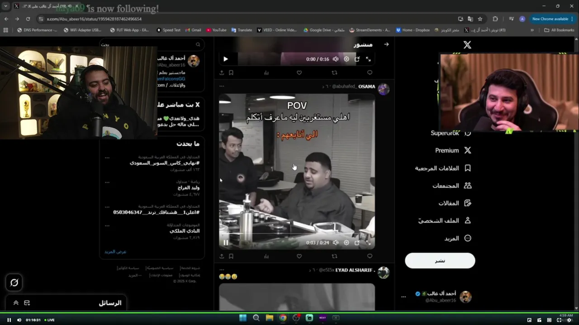Open the YouTube bookmark
Screen dimensions: 579x325
click(x=216, y=30)
